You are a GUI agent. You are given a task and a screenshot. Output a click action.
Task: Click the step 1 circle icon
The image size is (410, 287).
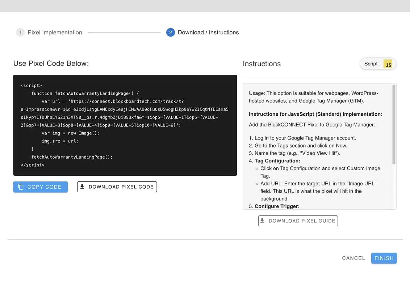click(x=20, y=33)
